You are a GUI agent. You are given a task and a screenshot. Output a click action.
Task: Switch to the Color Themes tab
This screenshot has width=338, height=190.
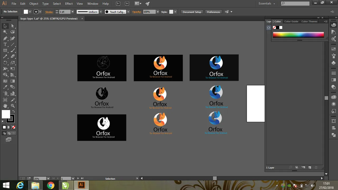pos(309,21)
